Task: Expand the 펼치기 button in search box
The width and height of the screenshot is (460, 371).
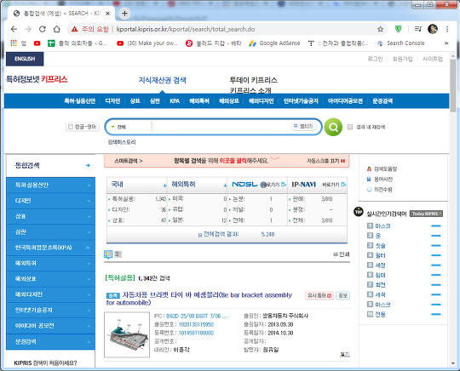Action: (x=304, y=126)
